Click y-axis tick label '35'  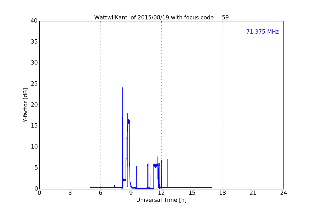click(34, 42)
